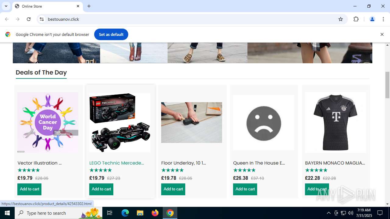
Task: Click the £19.79 price of Vector Illustration
Action: 25,178
